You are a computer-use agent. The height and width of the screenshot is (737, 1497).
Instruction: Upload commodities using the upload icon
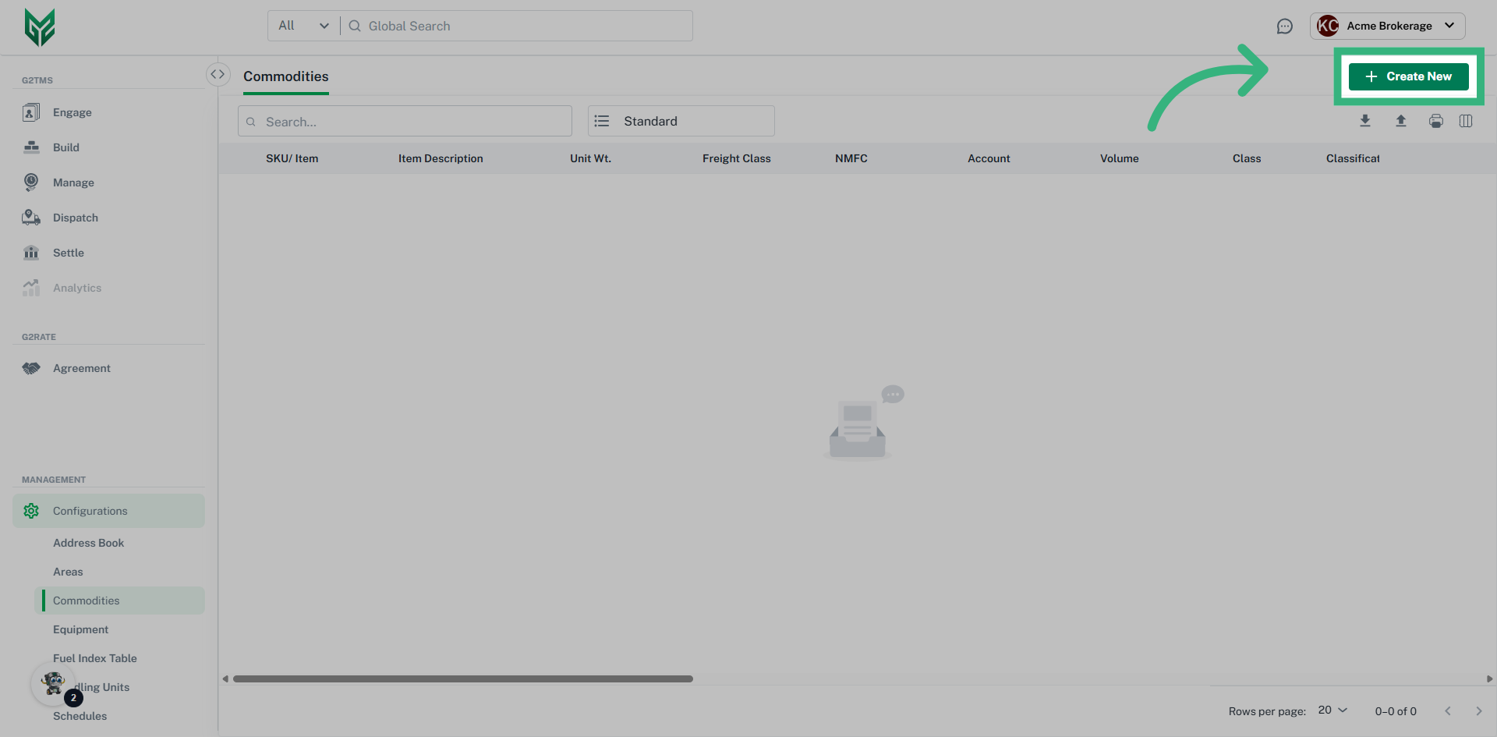1401,121
